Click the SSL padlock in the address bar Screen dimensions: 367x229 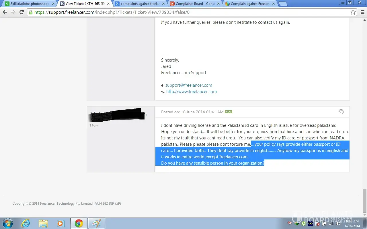31,12
